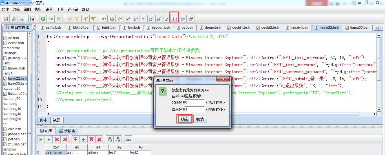Switch to the jiaoben.bsh editor tab
The image size is (385, 155).
click(158, 28)
